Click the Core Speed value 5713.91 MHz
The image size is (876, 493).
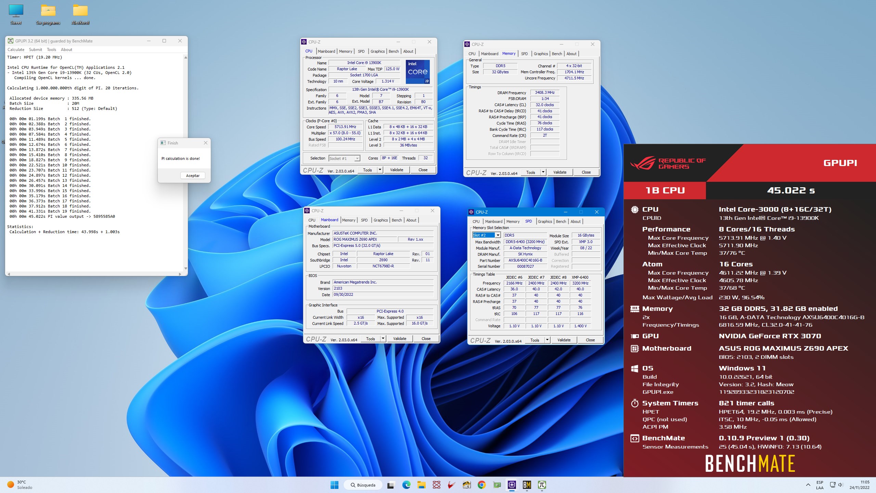point(345,127)
